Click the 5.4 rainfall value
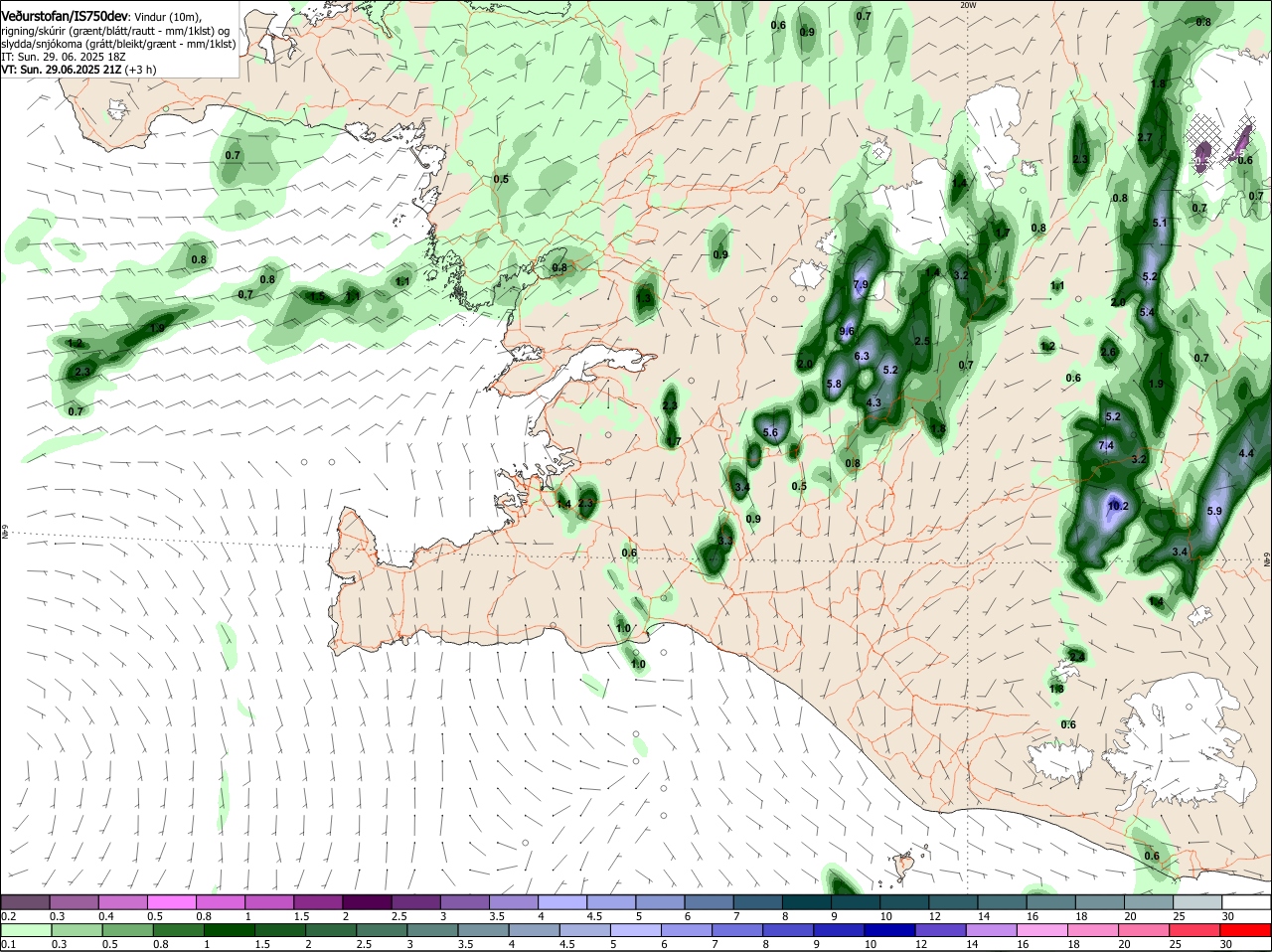The image size is (1272, 952). pos(1147,312)
